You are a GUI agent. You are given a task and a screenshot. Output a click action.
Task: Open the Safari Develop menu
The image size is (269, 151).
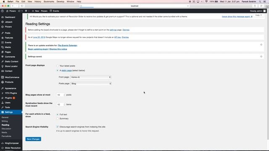tap(61, 2)
